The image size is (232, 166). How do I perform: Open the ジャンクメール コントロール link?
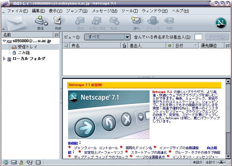point(96,148)
